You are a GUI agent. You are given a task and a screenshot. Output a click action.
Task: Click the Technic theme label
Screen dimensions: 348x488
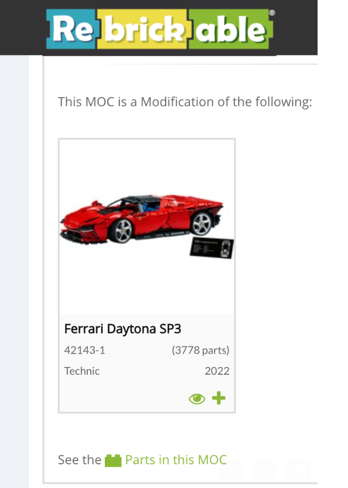point(82,371)
